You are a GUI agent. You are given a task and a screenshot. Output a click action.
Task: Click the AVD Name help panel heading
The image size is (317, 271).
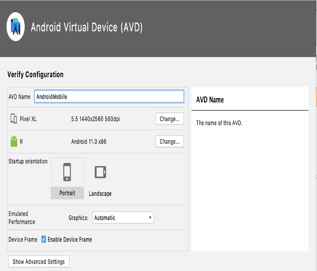[x=210, y=100]
